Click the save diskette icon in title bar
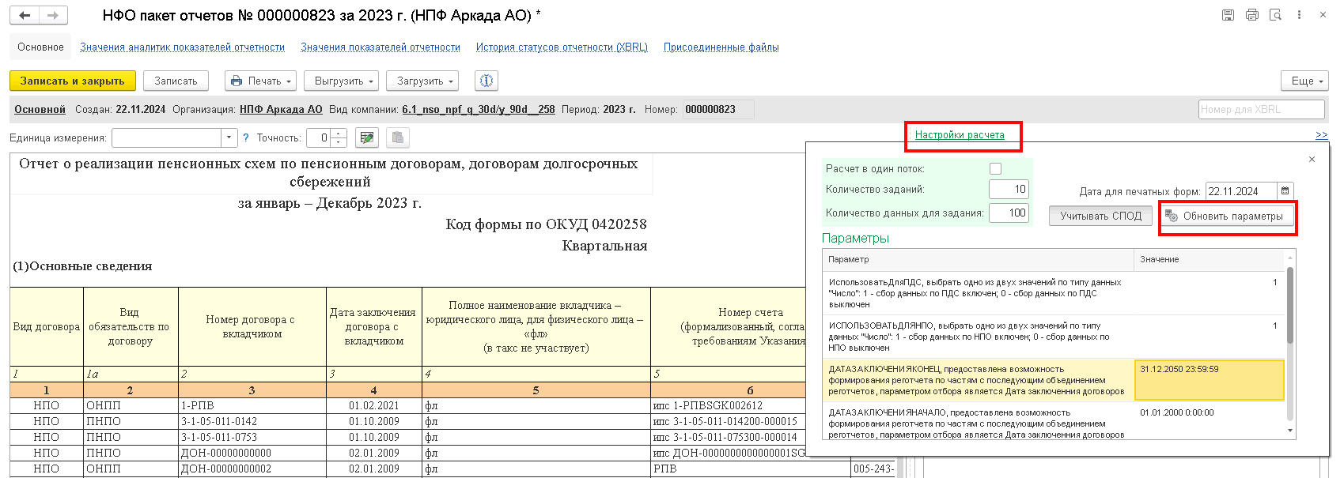The image size is (1344, 478). point(1228,15)
